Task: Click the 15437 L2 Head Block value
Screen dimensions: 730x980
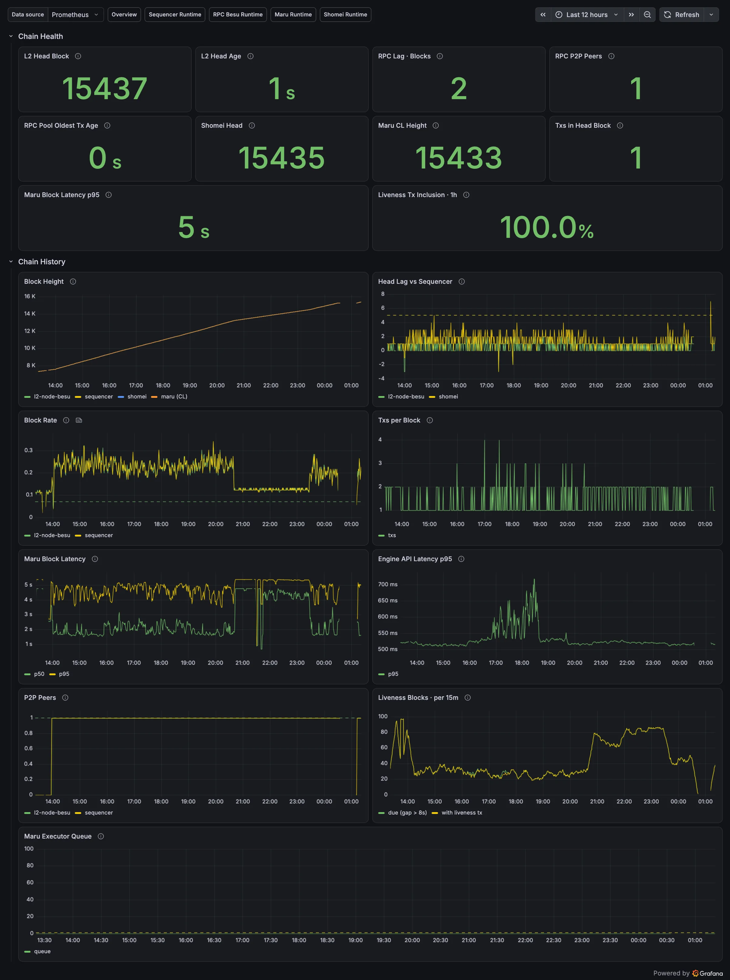Action: pyautogui.click(x=105, y=89)
